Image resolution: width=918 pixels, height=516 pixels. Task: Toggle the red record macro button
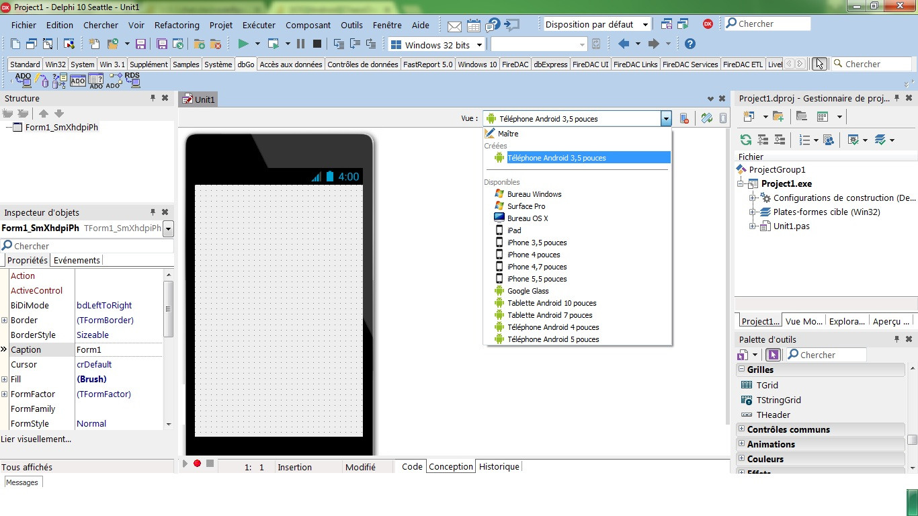click(197, 464)
